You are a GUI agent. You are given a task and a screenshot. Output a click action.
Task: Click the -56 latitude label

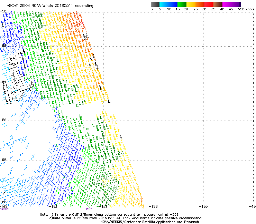tap(3, 120)
